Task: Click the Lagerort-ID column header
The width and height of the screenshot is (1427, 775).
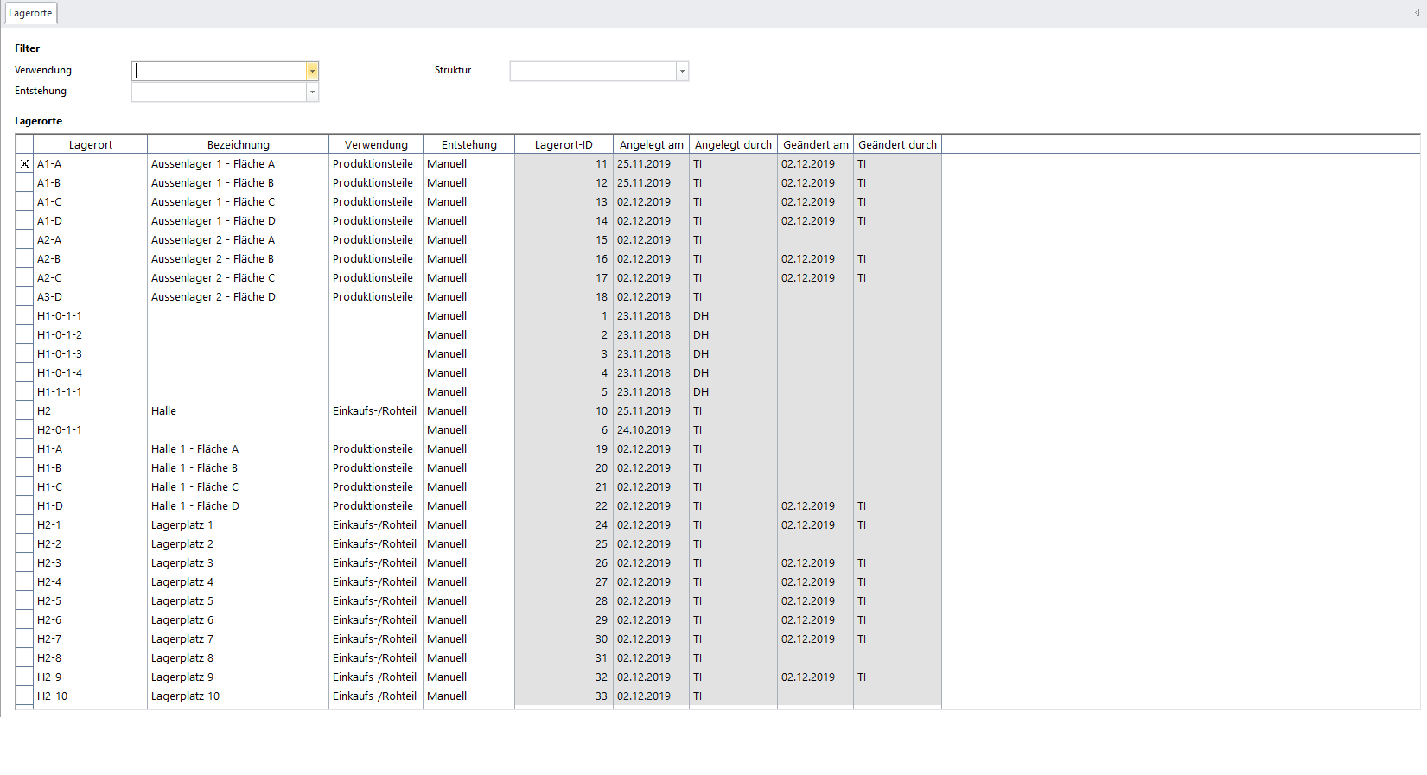Action: (564, 145)
